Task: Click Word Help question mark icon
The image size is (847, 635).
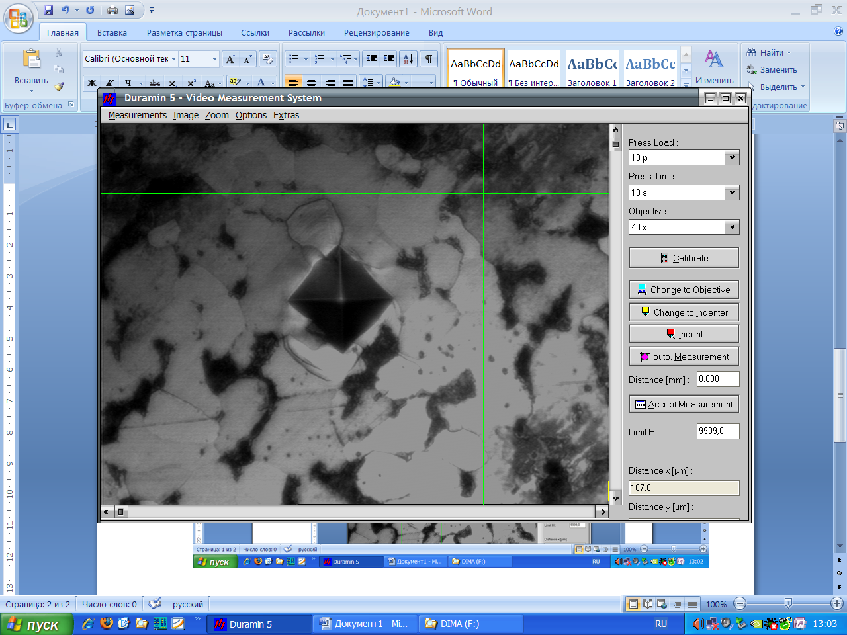Action: 838,31
